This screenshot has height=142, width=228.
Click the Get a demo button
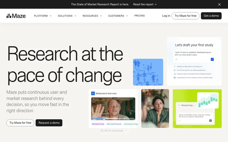tap(211, 16)
